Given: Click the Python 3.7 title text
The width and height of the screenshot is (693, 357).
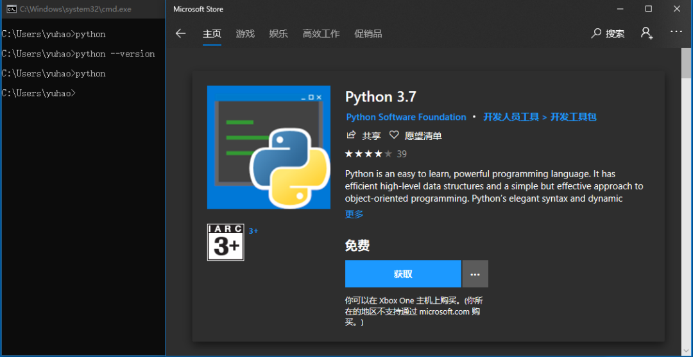Looking at the screenshot, I should [381, 97].
